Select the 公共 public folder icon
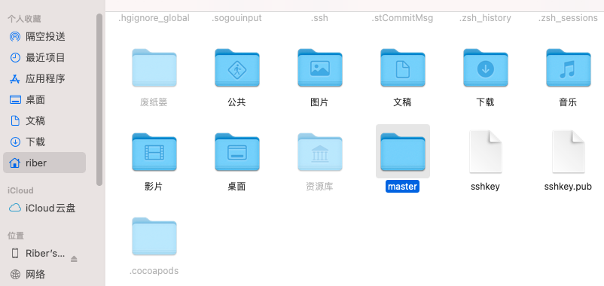 [x=237, y=68]
